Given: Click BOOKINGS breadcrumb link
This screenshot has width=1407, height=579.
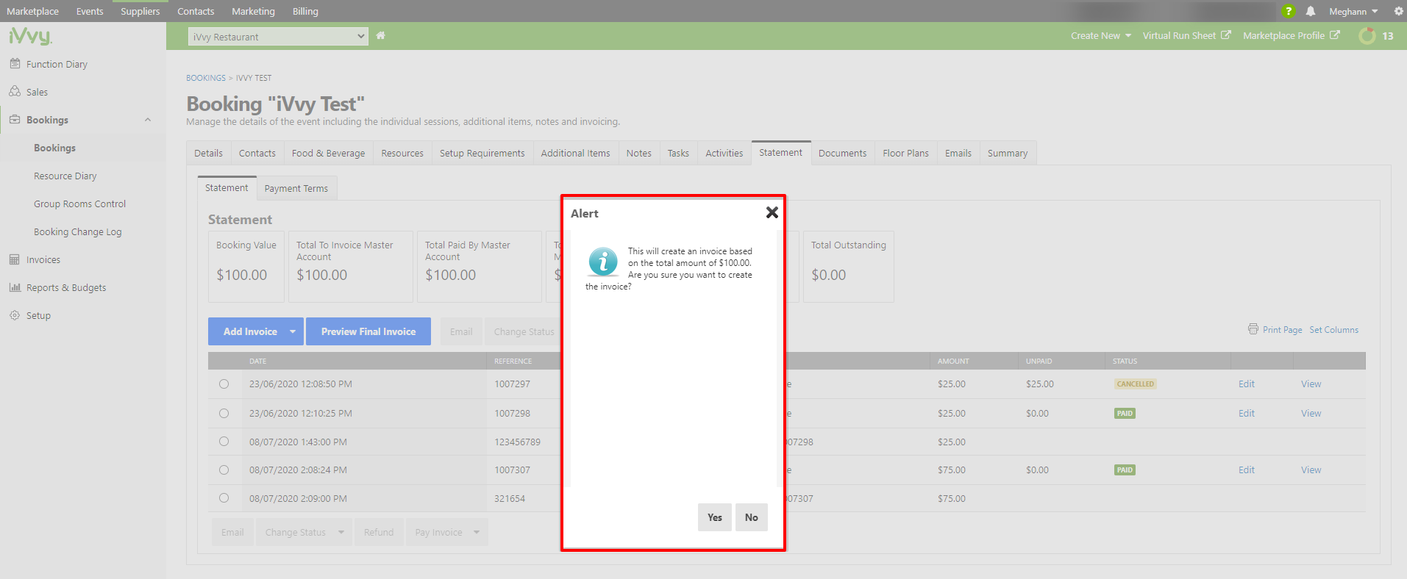Looking at the screenshot, I should click(x=206, y=78).
